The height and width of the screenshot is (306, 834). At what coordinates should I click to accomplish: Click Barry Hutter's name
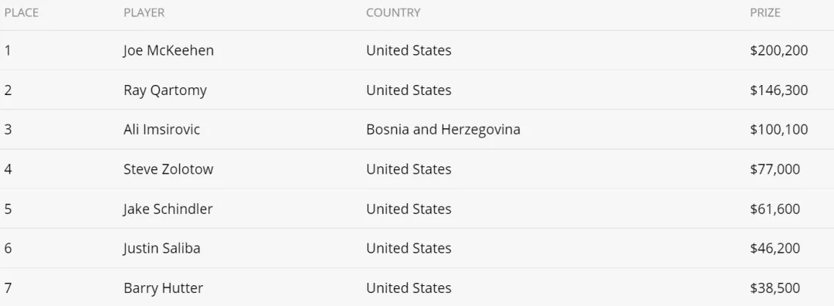(x=163, y=288)
